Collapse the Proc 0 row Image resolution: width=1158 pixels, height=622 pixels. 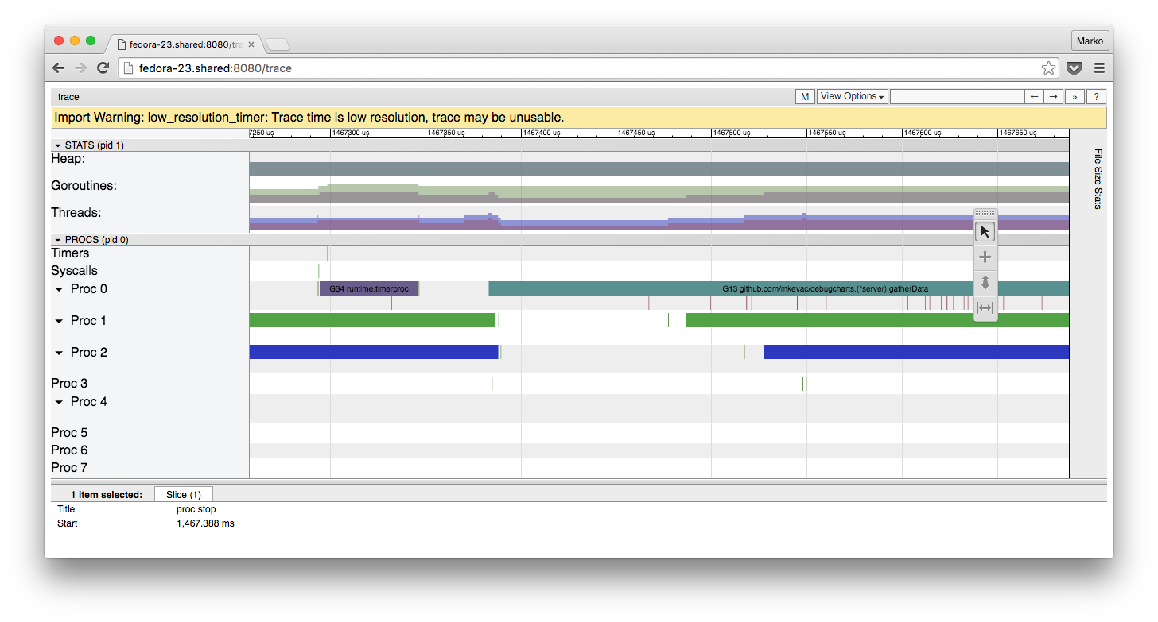point(59,289)
